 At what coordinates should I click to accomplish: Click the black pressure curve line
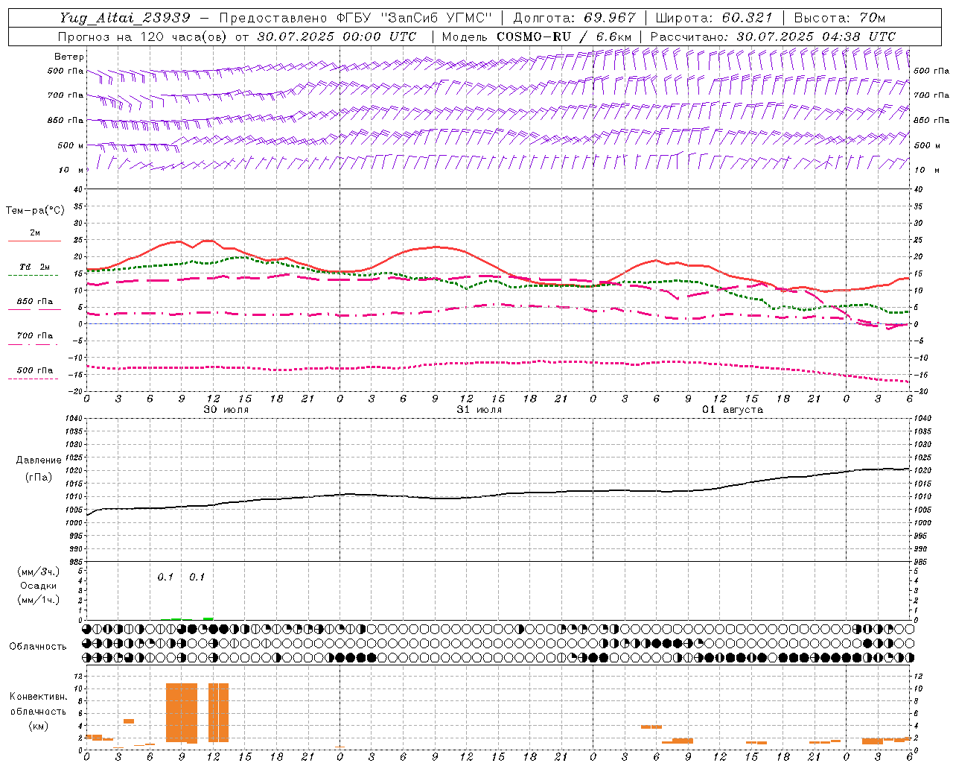tap(499, 496)
